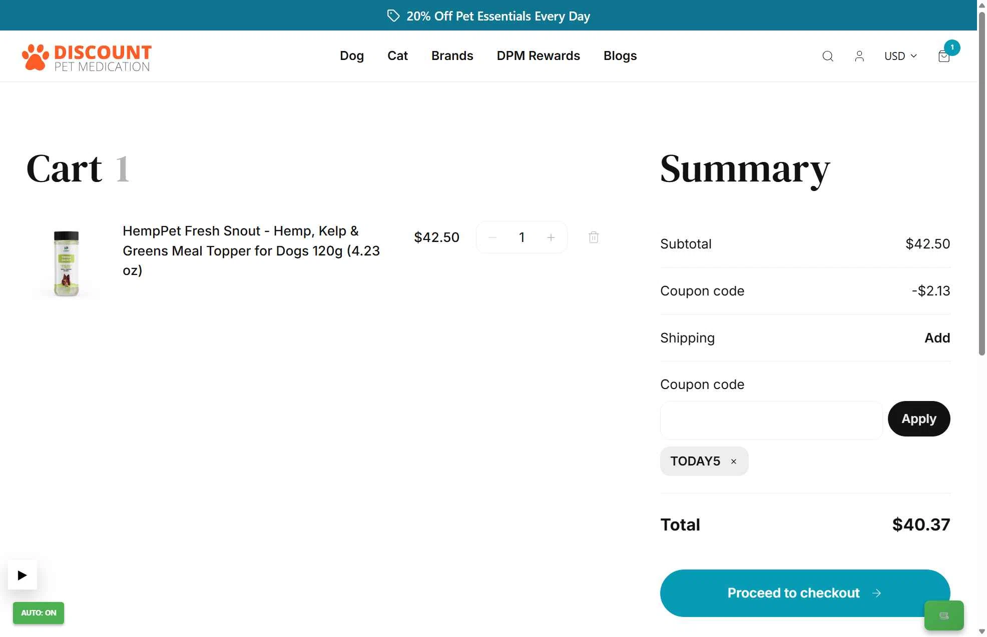This screenshot has width=987, height=637.
Task: Increase HempPet item quantity
Action: (x=551, y=237)
